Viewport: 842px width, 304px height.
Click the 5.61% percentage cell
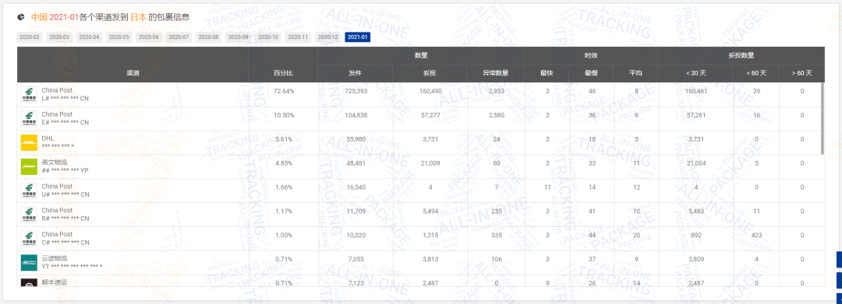pyautogui.click(x=284, y=139)
